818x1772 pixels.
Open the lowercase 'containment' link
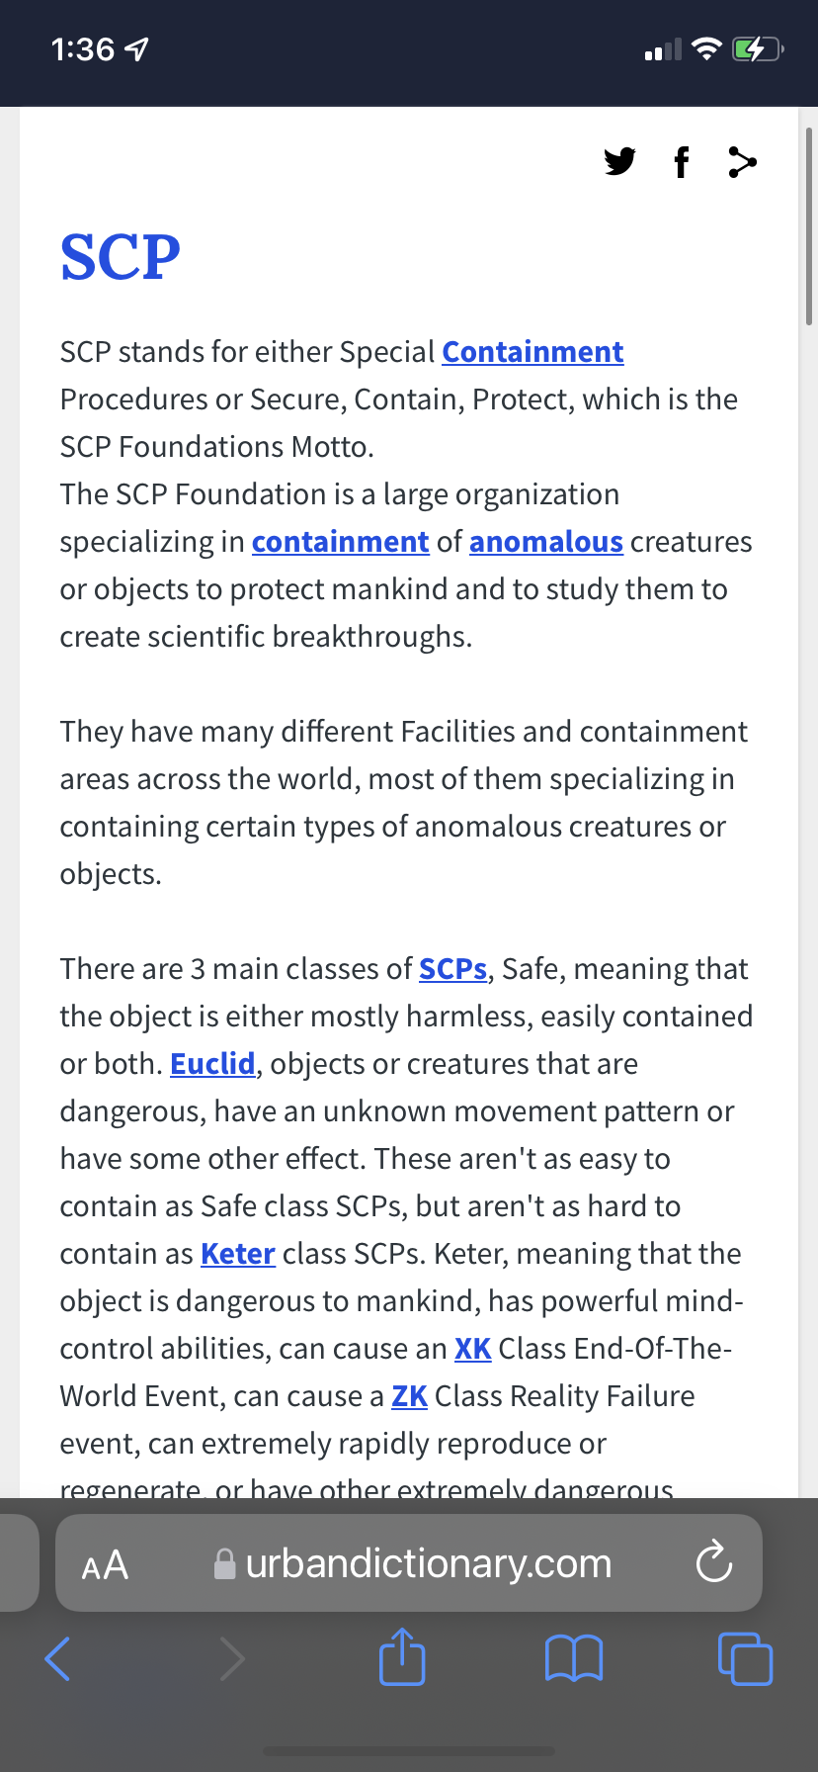(340, 542)
